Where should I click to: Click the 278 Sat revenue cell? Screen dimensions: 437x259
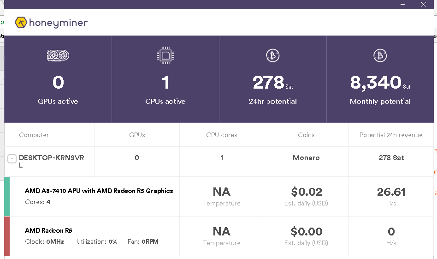(391, 158)
